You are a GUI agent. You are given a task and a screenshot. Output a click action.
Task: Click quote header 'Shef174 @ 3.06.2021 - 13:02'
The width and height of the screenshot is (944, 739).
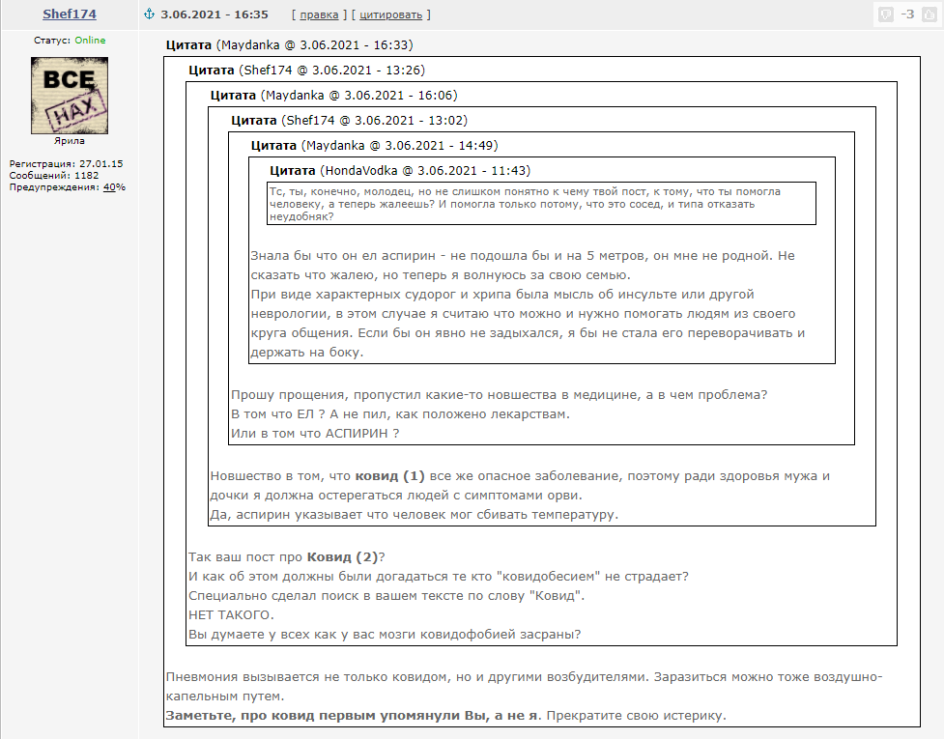(x=376, y=121)
